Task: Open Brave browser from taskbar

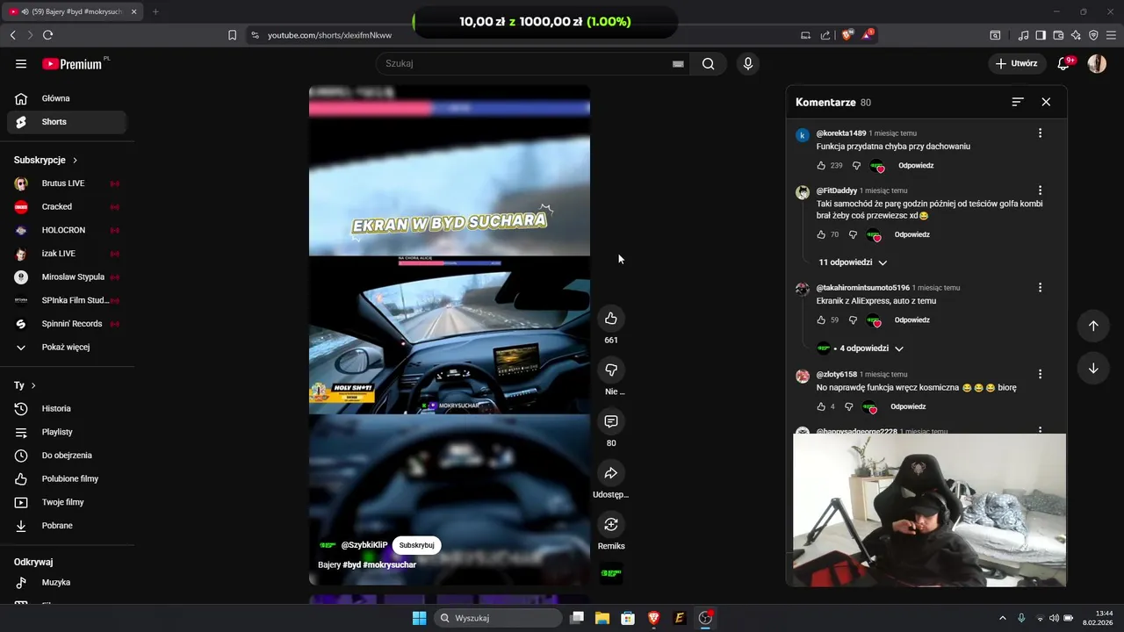Action: click(x=653, y=618)
